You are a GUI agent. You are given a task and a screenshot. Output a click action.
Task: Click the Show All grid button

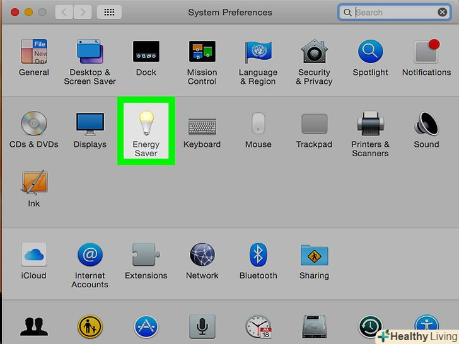109,12
